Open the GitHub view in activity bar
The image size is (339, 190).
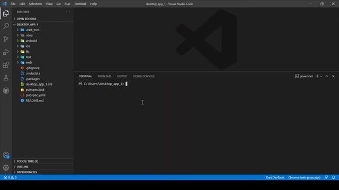tap(6, 90)
